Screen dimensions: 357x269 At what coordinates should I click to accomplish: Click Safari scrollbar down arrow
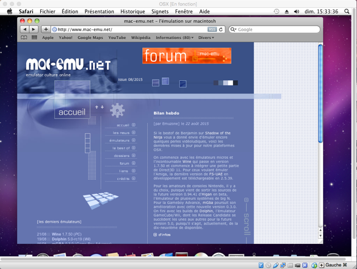pyautogui.click(x=320, y=236)
